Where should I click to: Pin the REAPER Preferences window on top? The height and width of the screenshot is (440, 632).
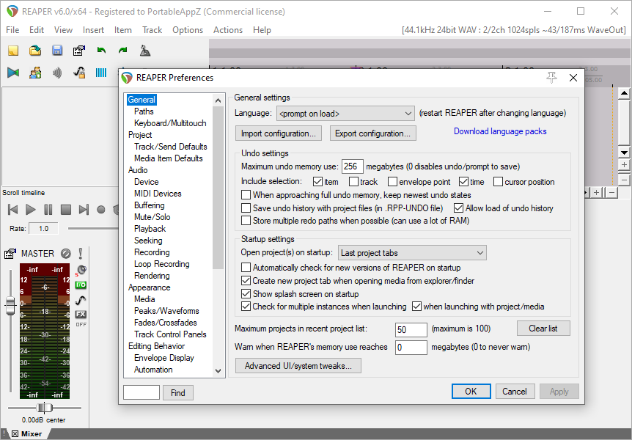point(552,78)
